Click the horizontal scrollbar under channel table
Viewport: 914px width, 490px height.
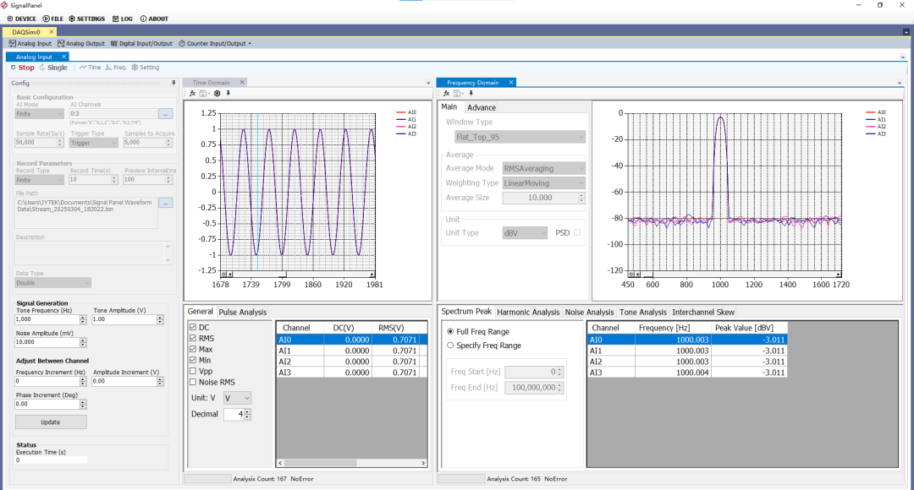pyautogui.click(x=351, y=463)
